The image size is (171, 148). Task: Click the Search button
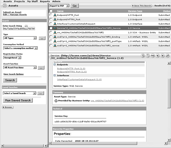[10, 80]
